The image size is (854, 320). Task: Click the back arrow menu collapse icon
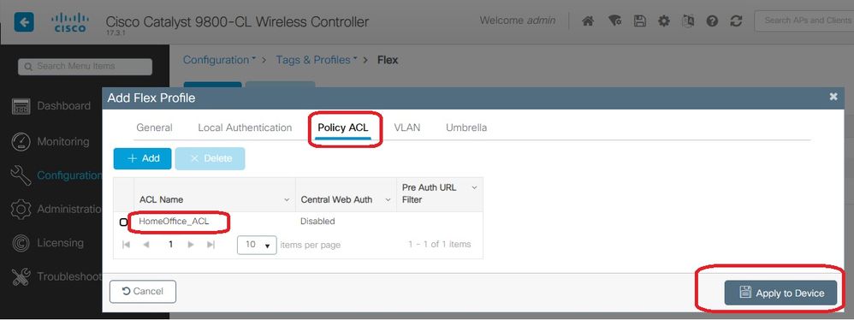click(24, 22)
